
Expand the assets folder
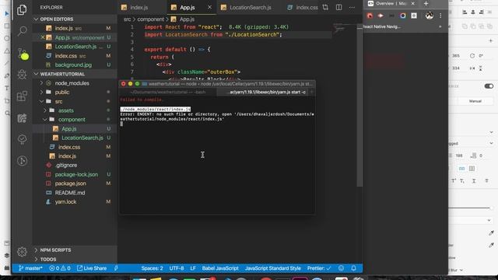click(x=75, y=110)
